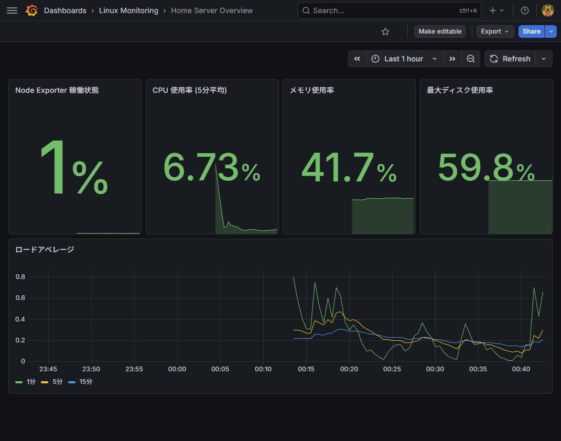Screen dimensions: 561x441
Task: Click the ロードアベレージ panel title
Action: pyautogui.click(x=45, y=250)
